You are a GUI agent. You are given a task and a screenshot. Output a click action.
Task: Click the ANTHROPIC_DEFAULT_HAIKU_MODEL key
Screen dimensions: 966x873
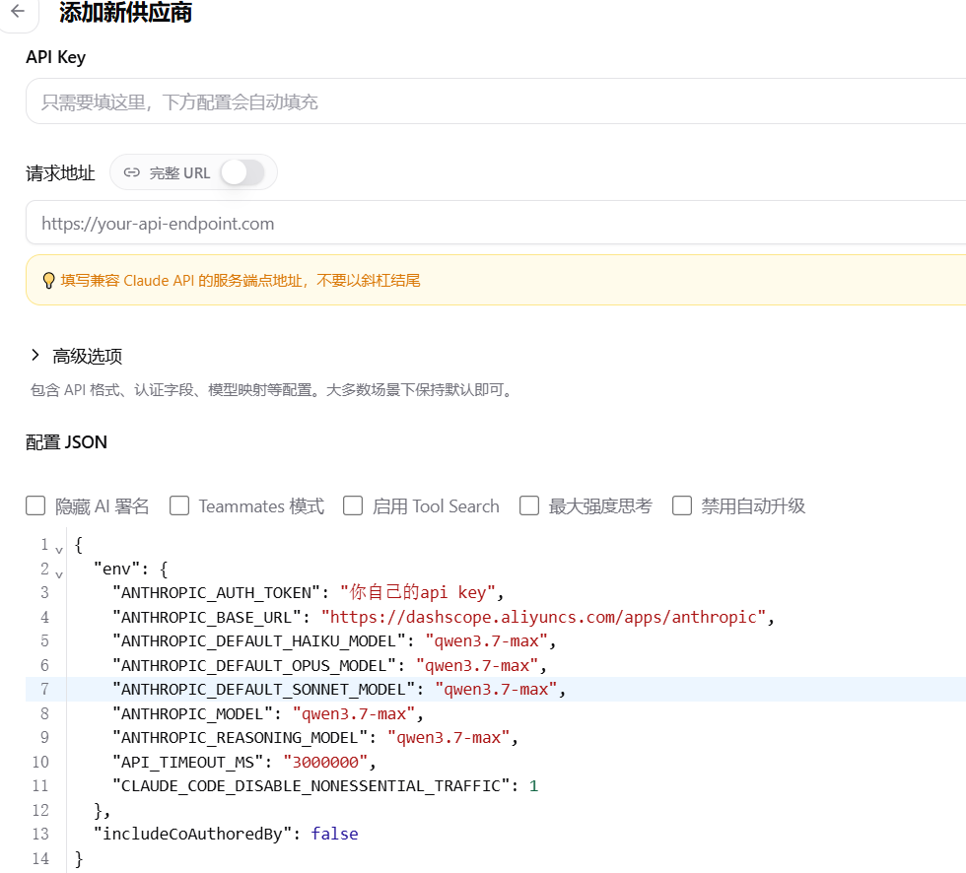click(258, 641)
